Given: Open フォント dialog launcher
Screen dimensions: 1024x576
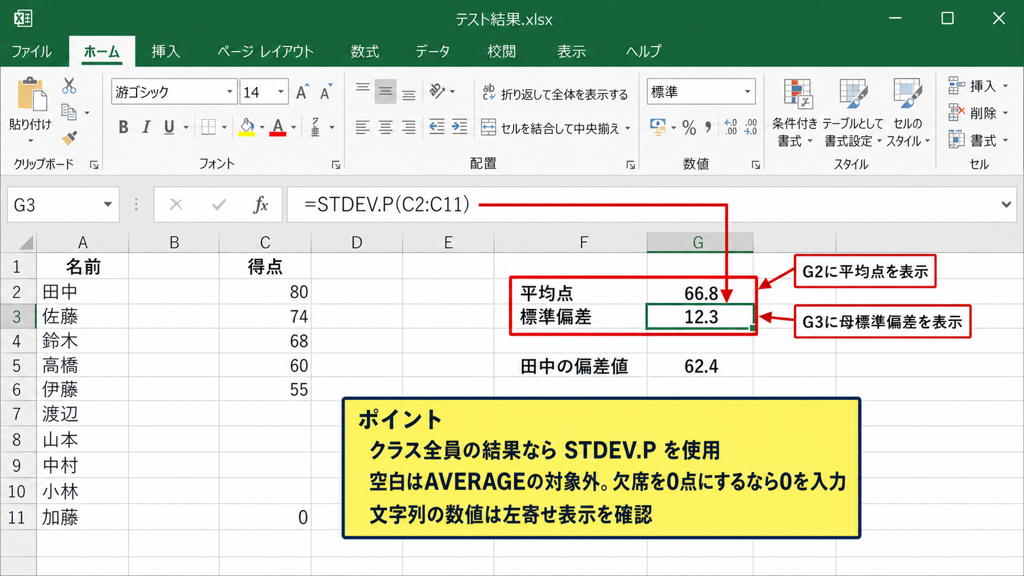Looking at the screenshot, I should 336,165.
